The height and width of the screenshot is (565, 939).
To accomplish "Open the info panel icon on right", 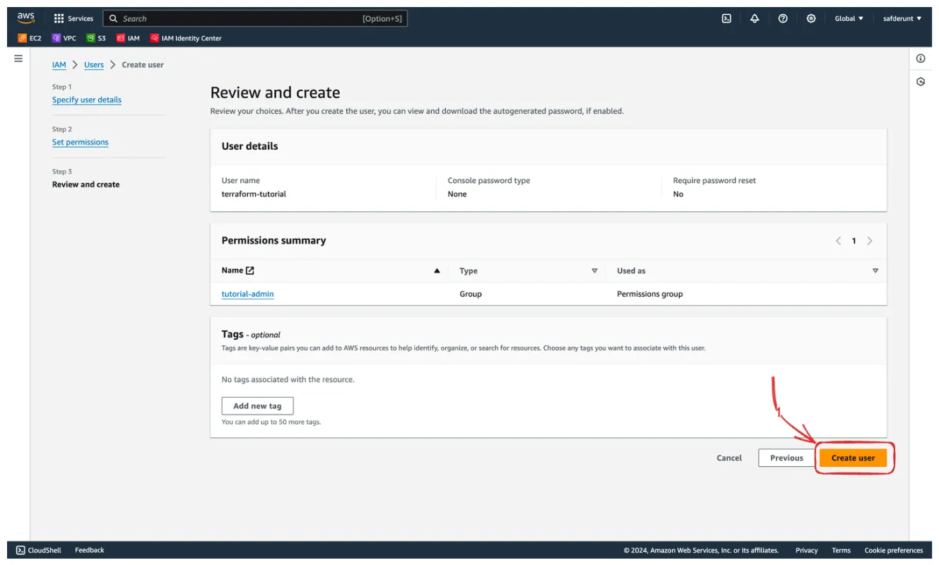I will point(921,59).
